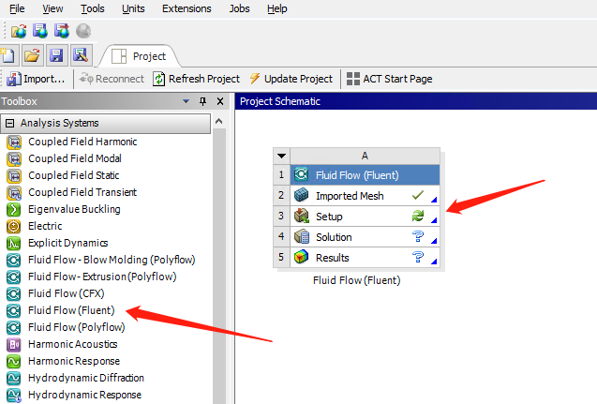The height and width of the screenshot is (404, 597).
Task: Click the Open project folder icon
Action: point(32,55)
